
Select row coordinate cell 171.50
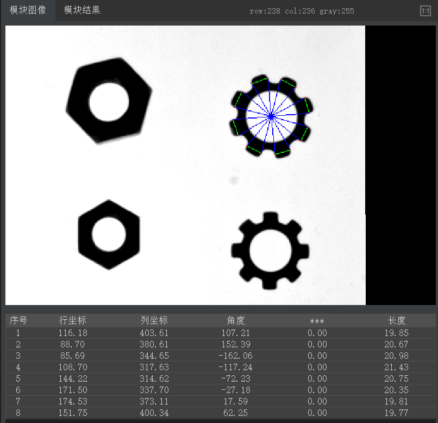click(73, 390)
